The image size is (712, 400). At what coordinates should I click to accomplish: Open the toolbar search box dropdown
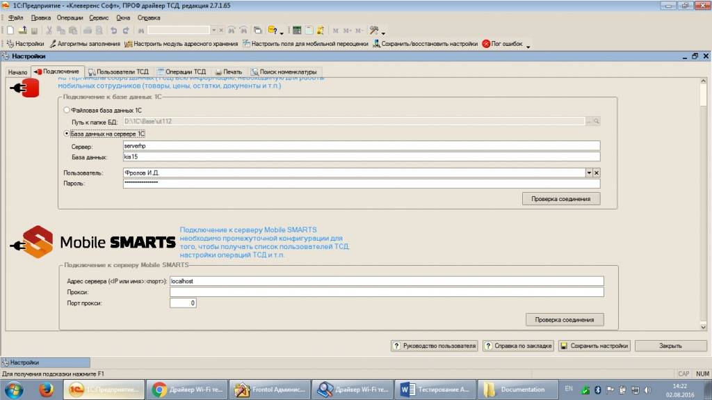(x=213, y=31)
